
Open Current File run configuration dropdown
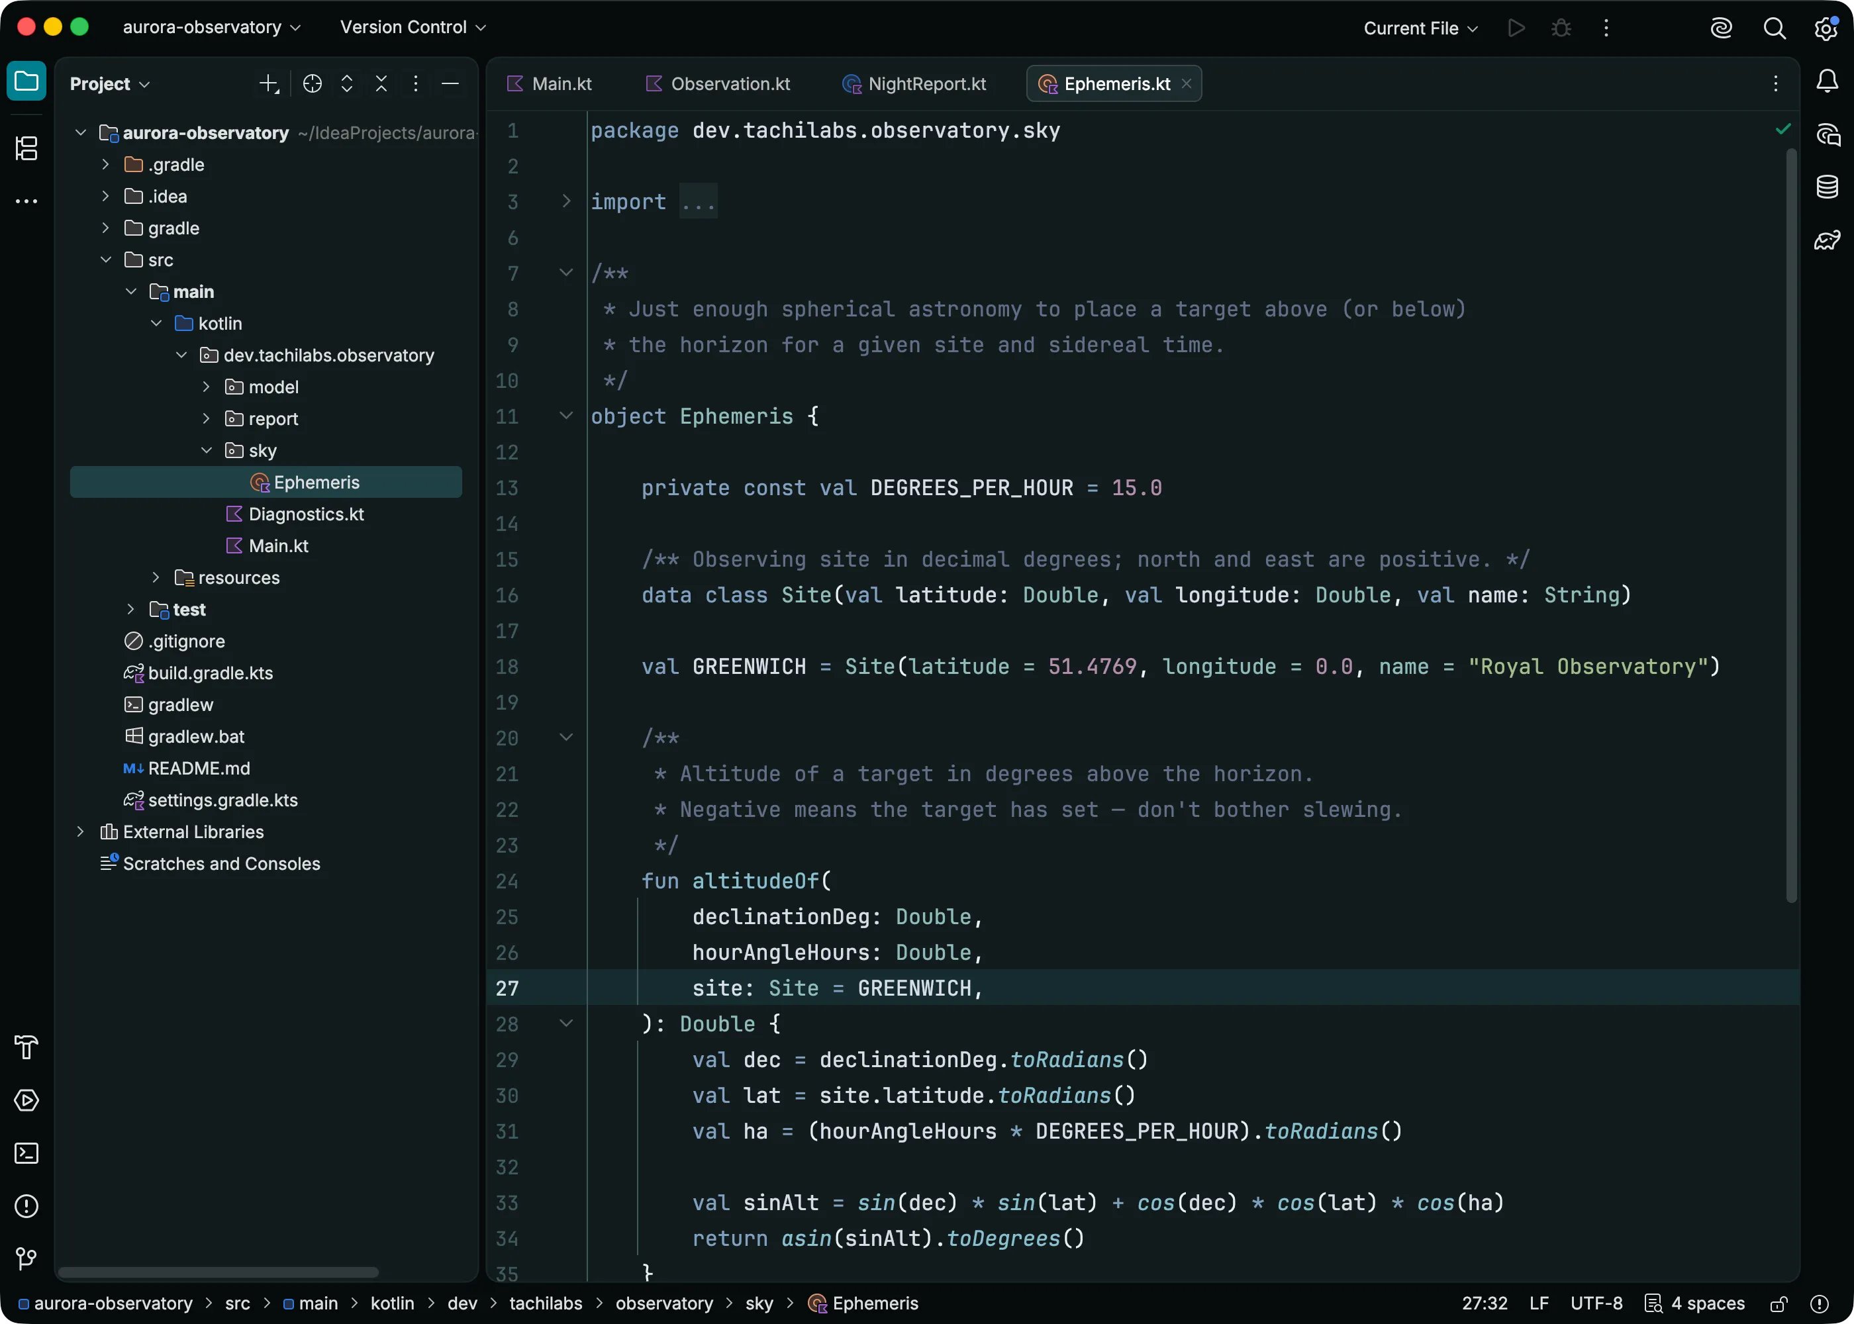(x=1420, y=28)
